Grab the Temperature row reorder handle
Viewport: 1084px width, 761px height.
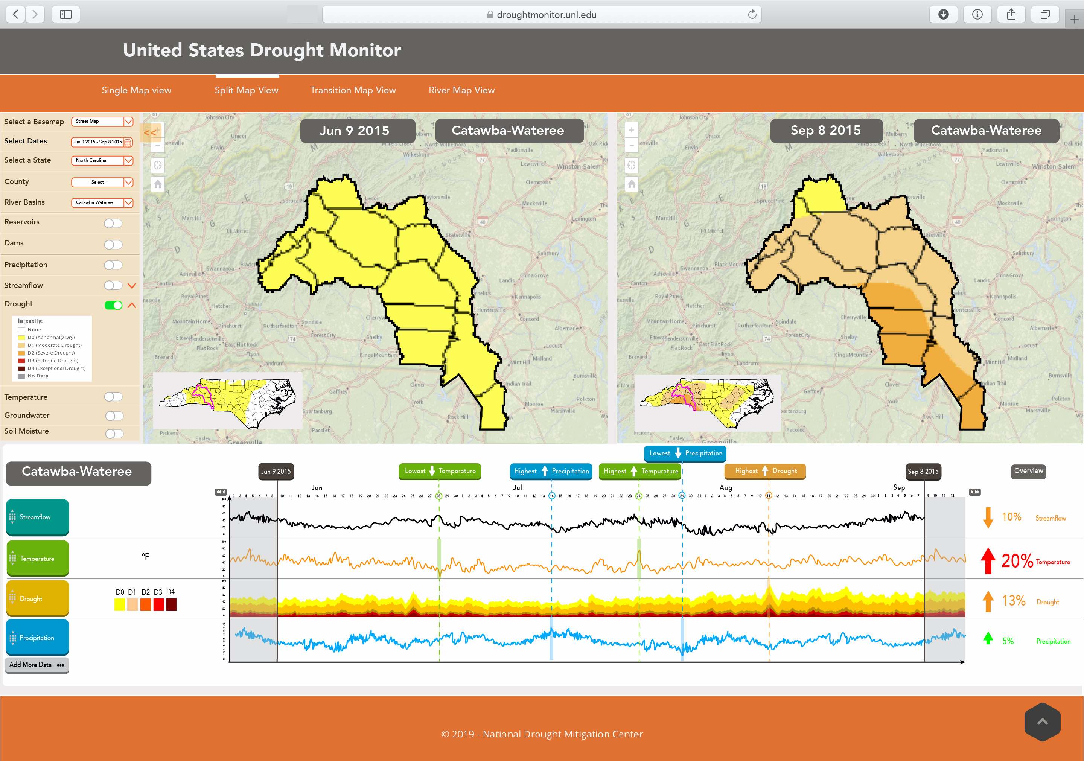tap(13, 559)
